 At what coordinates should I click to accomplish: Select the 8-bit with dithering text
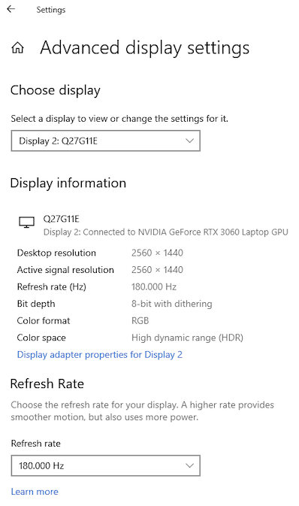171,304
